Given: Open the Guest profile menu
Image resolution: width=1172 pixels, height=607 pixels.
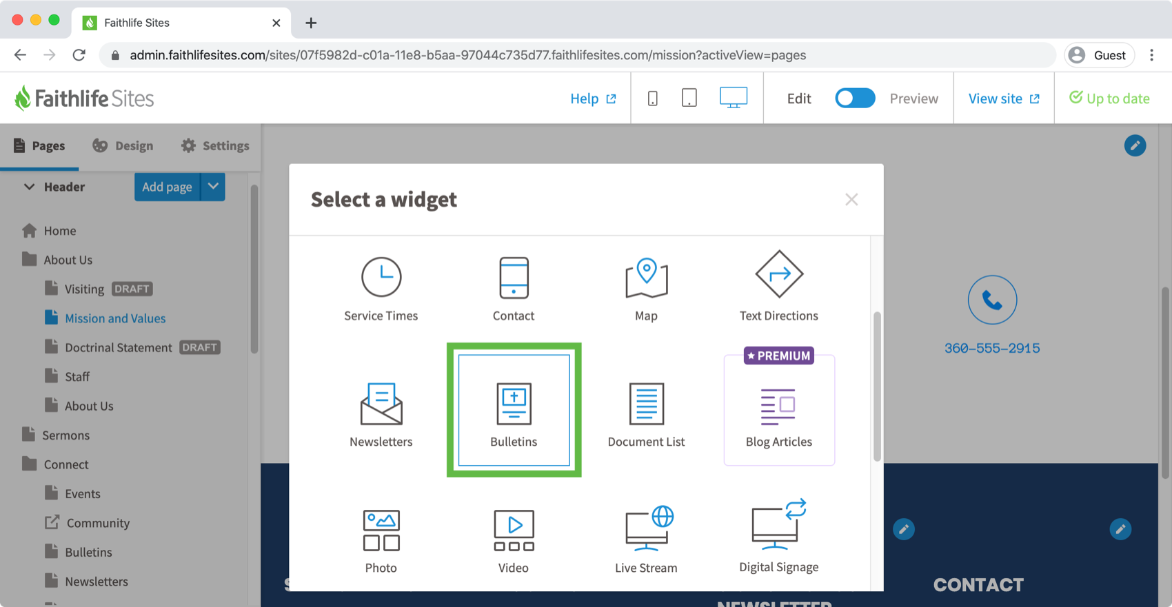Looking at the screenshot, I should pyautogui.click(x=1099, y=55).
